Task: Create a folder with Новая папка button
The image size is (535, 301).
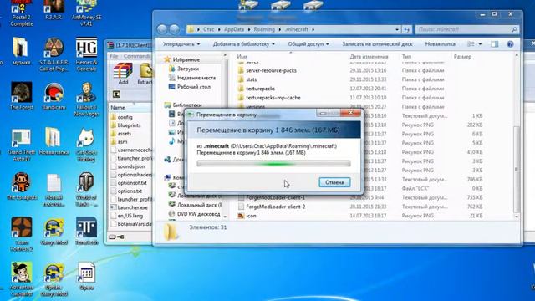Action: pos(441,44)
